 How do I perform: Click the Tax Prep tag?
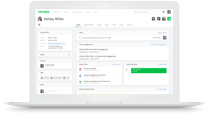coord(45,78)
